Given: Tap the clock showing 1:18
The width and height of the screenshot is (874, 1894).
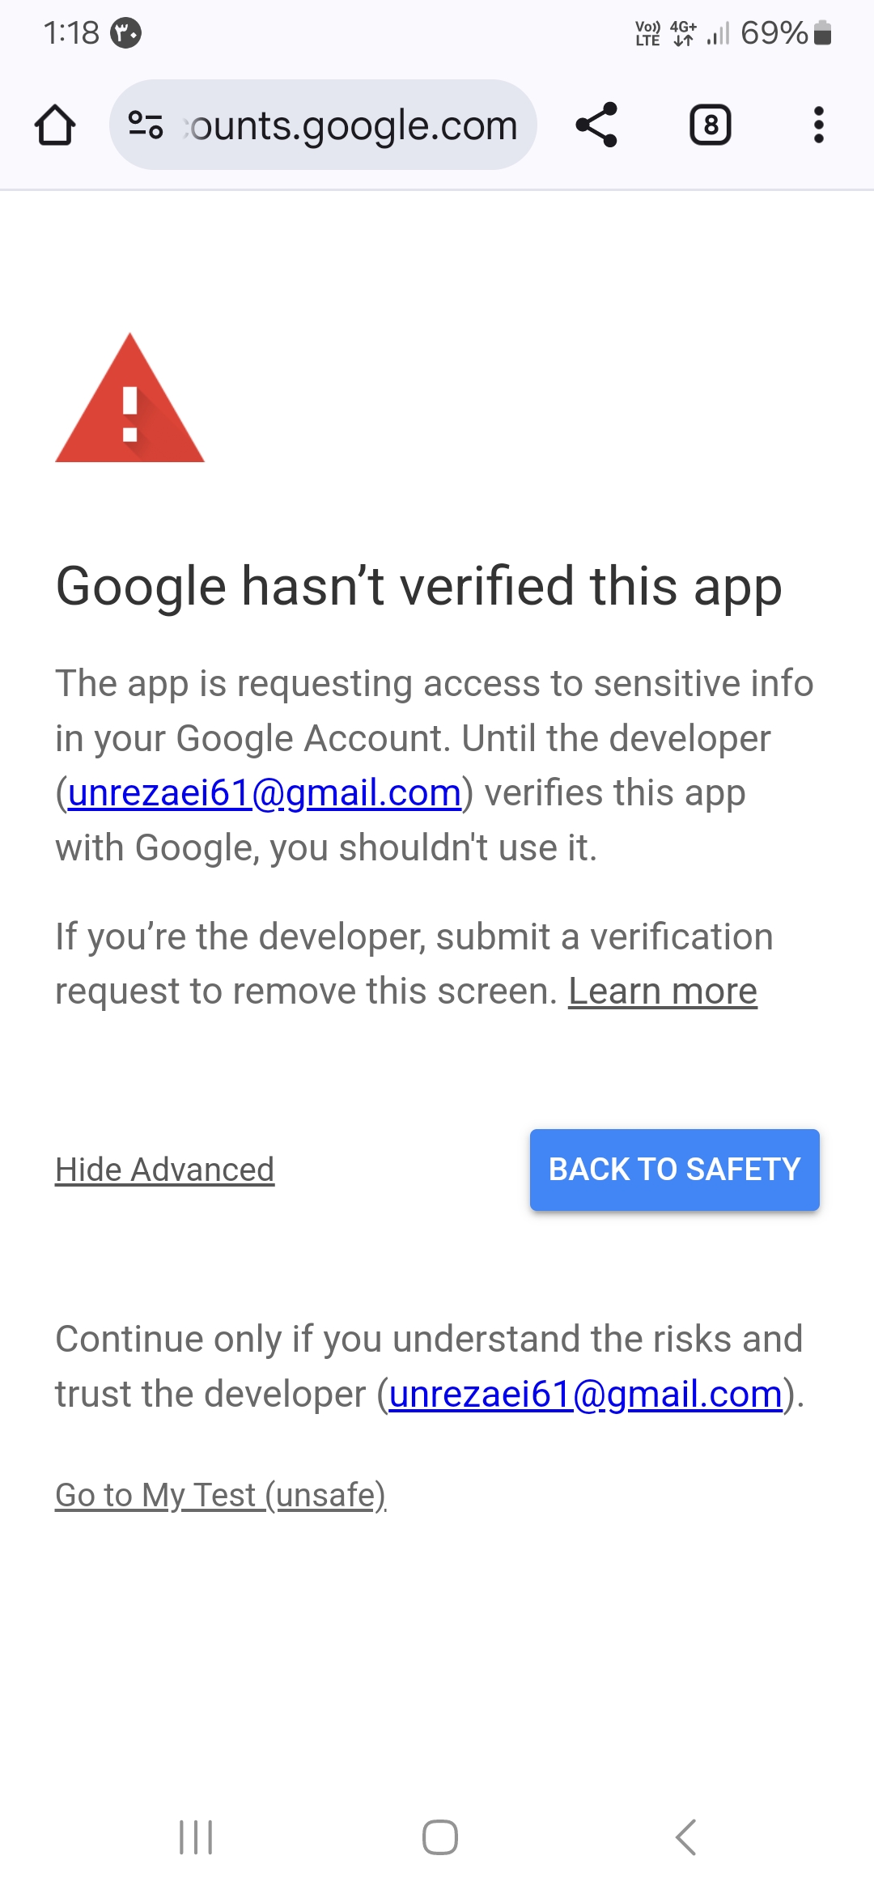Looking at the screenshot, I should pyautogui.click(x=71, y=33).
